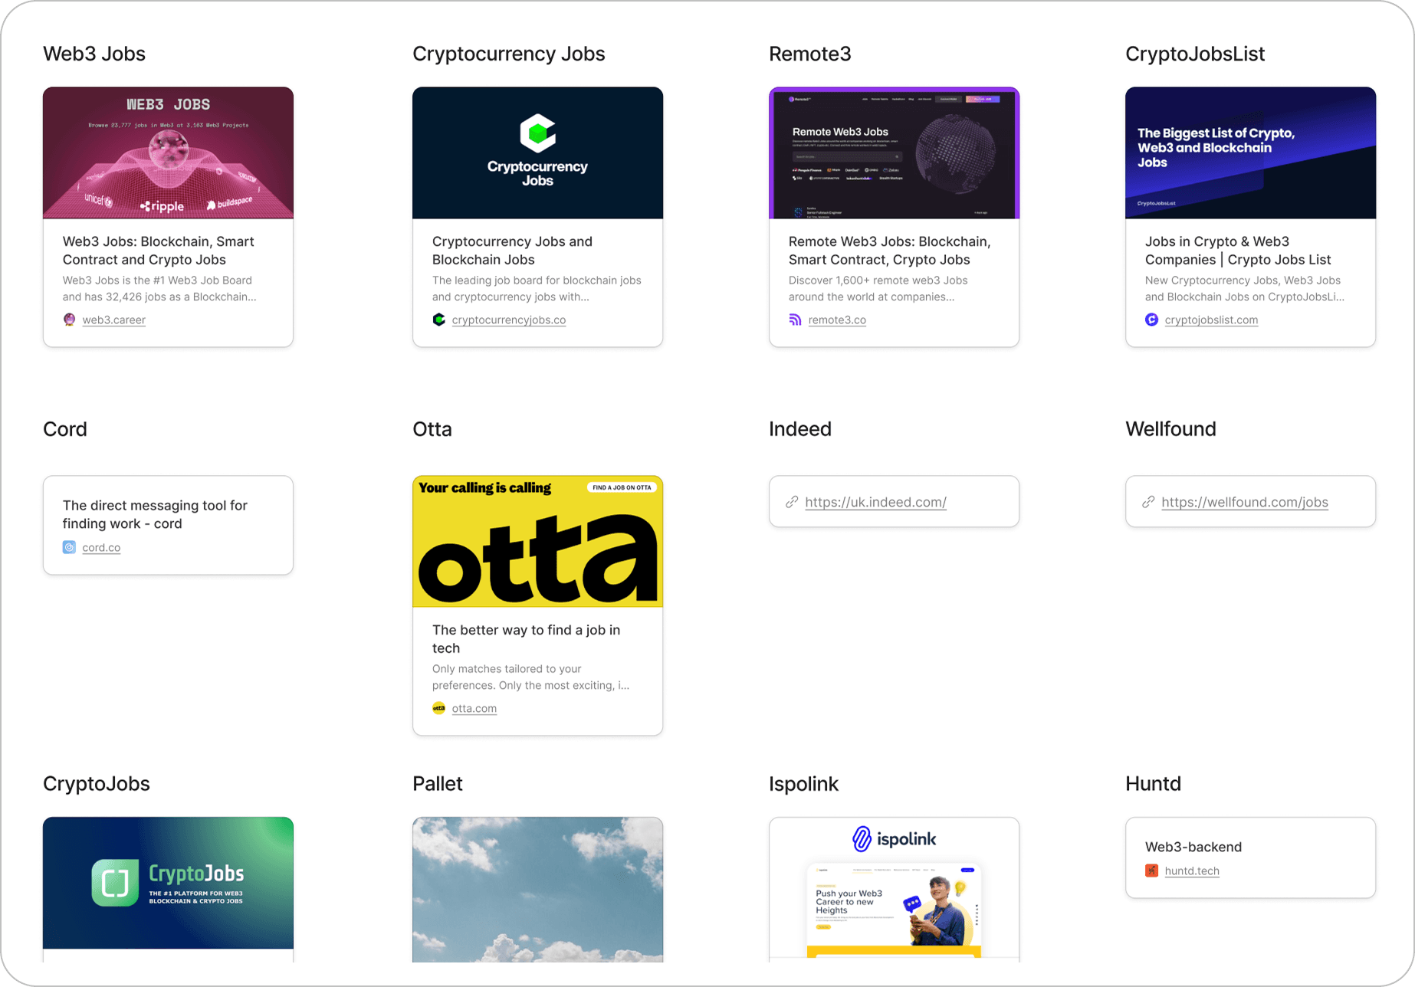Open the otta.com link

(474, 708)
